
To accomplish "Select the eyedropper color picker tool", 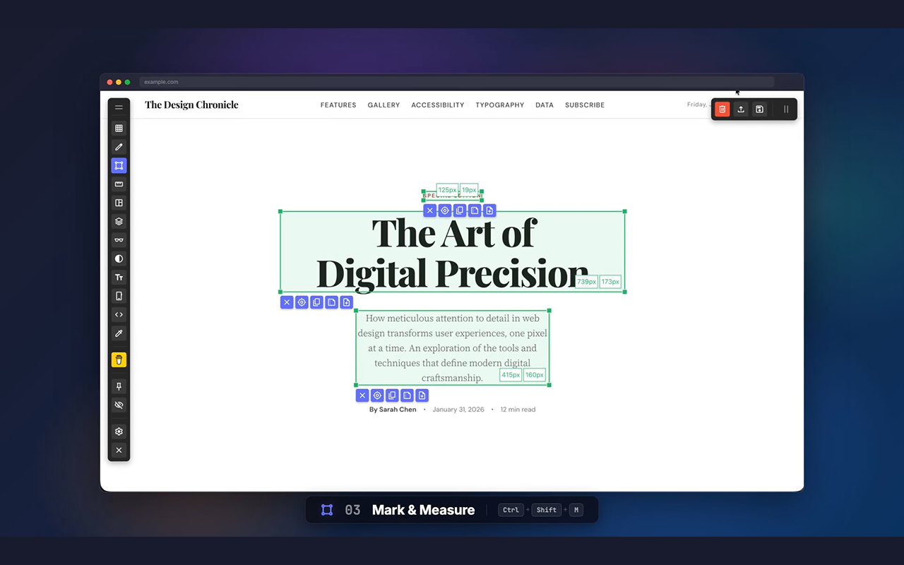I will (x=119, y=333).
